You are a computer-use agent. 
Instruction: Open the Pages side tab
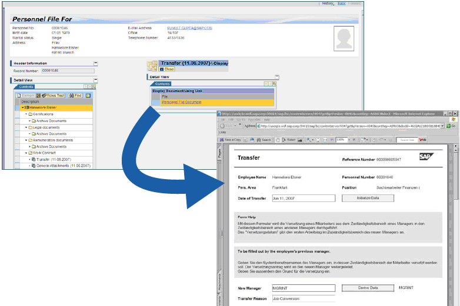coord(219,154)
